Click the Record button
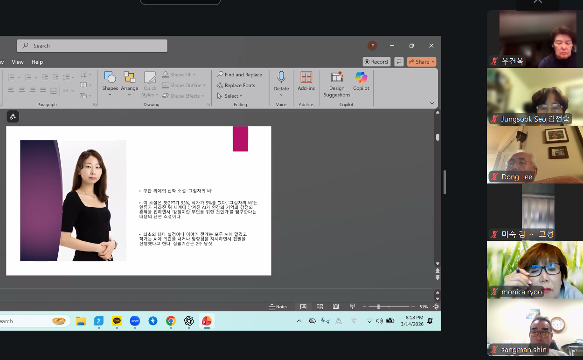 pos(376,61)
